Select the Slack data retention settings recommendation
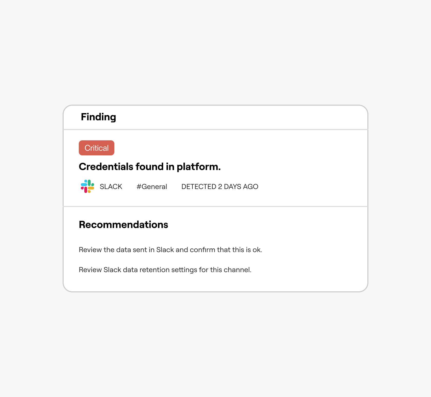 point(165,270)
